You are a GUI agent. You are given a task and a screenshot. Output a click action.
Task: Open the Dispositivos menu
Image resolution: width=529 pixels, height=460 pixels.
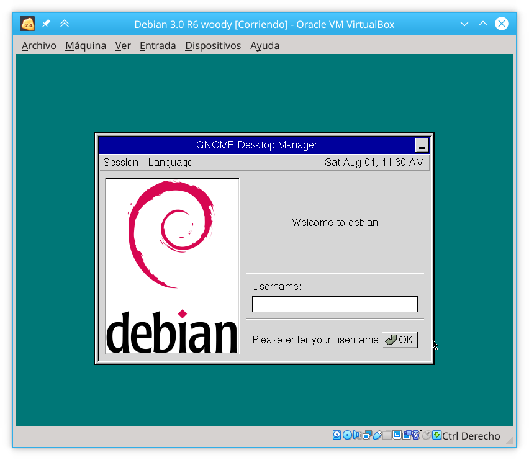point(213,45)
